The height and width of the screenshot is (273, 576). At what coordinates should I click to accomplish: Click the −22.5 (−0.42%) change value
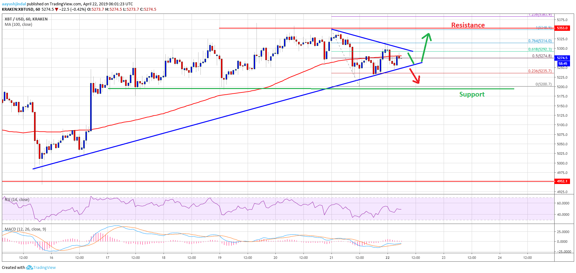point(73,9)
